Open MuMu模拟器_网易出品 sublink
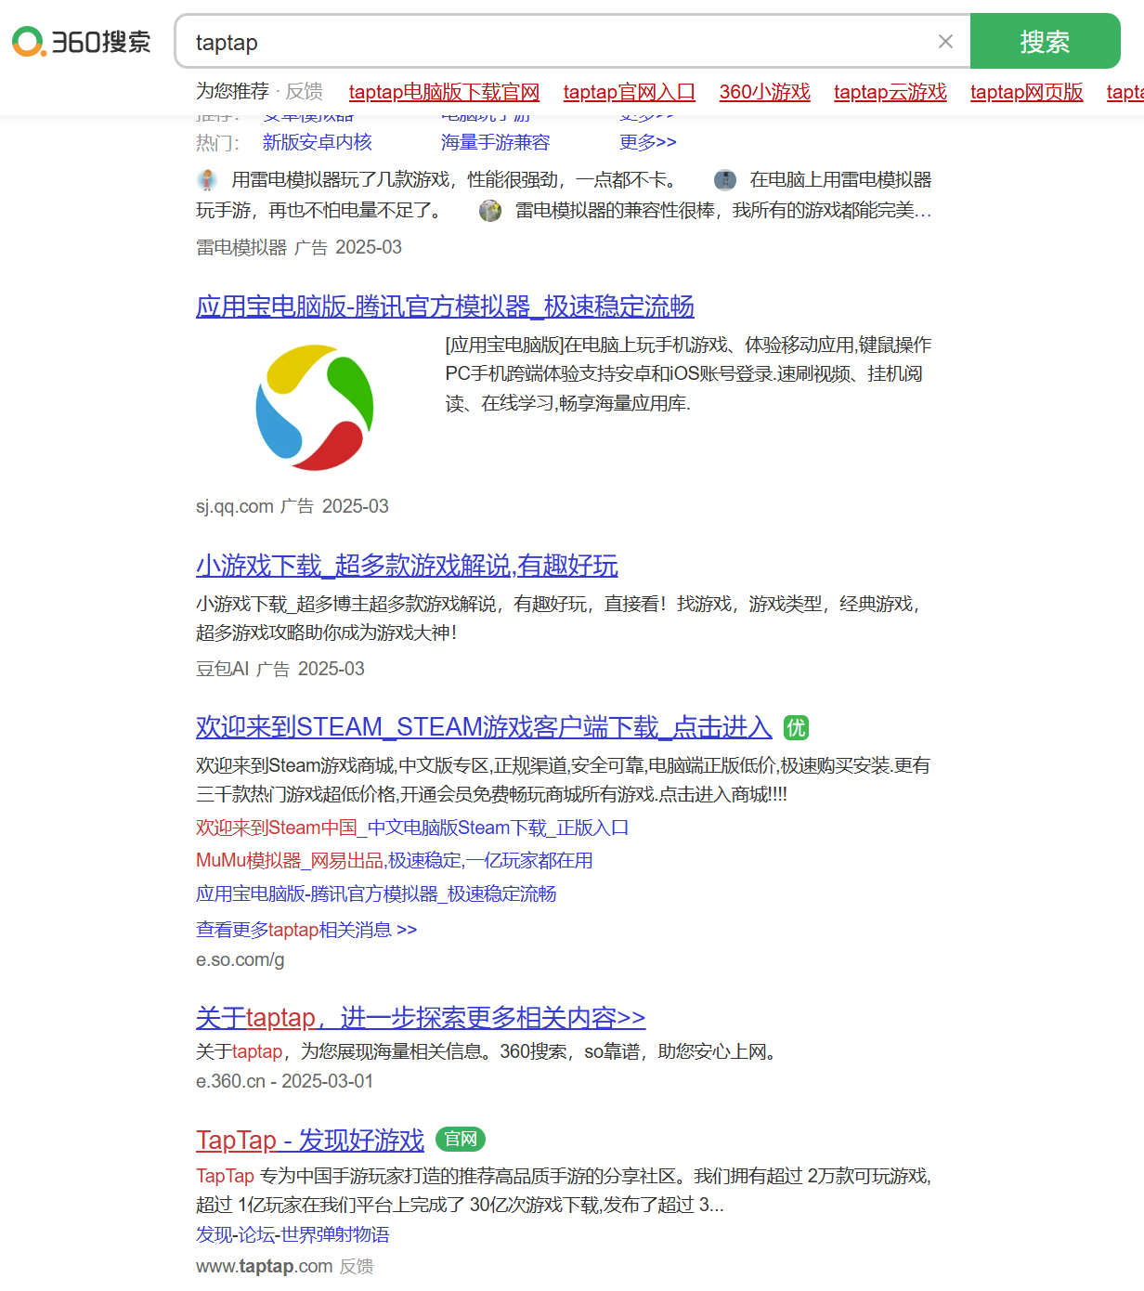 click(394, 860)
